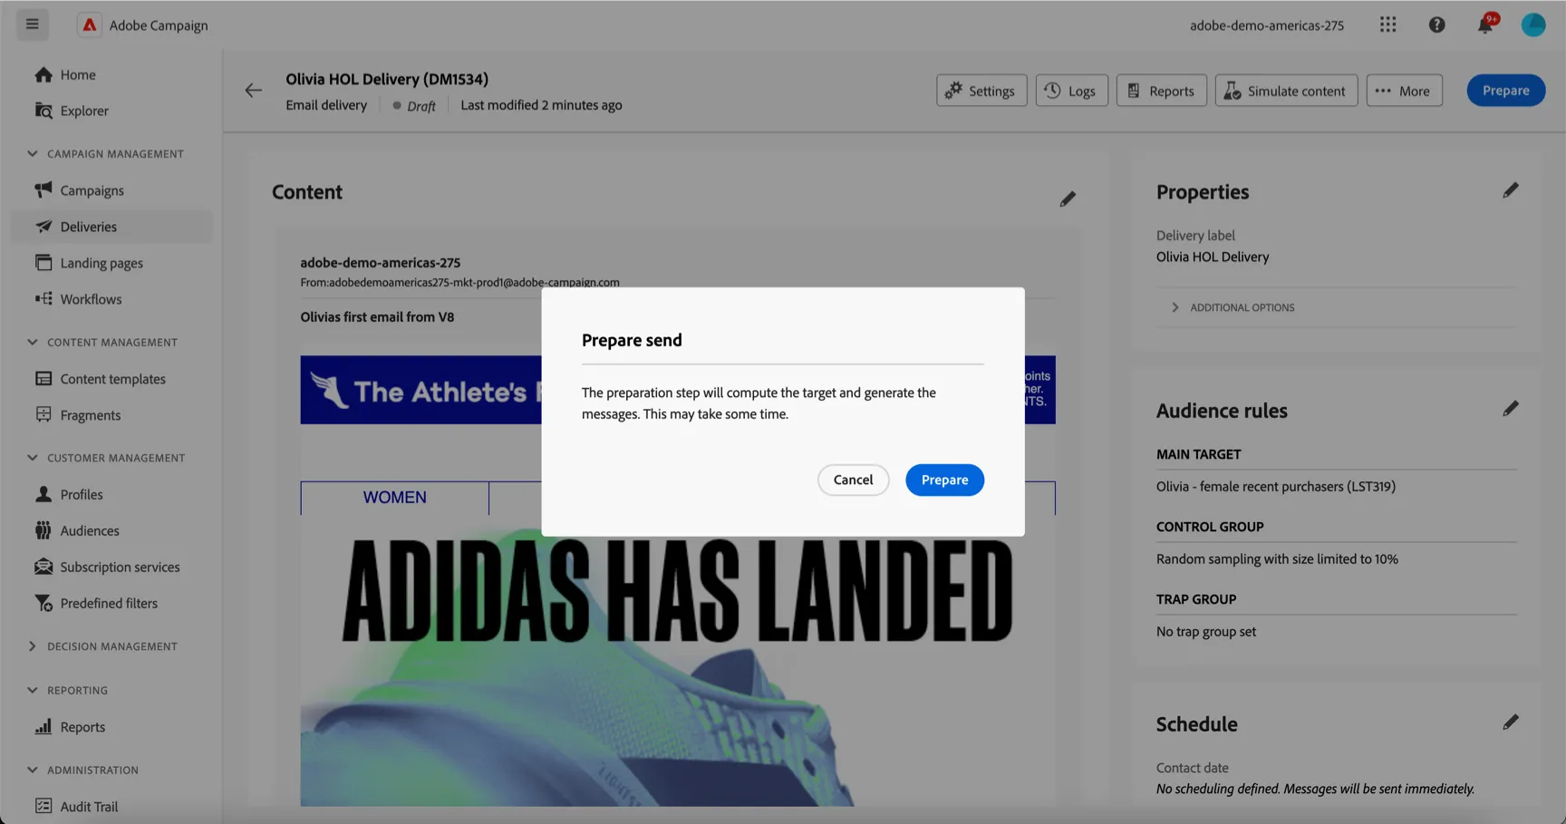Edit Properties with the pencil icon

(1510, 190)
